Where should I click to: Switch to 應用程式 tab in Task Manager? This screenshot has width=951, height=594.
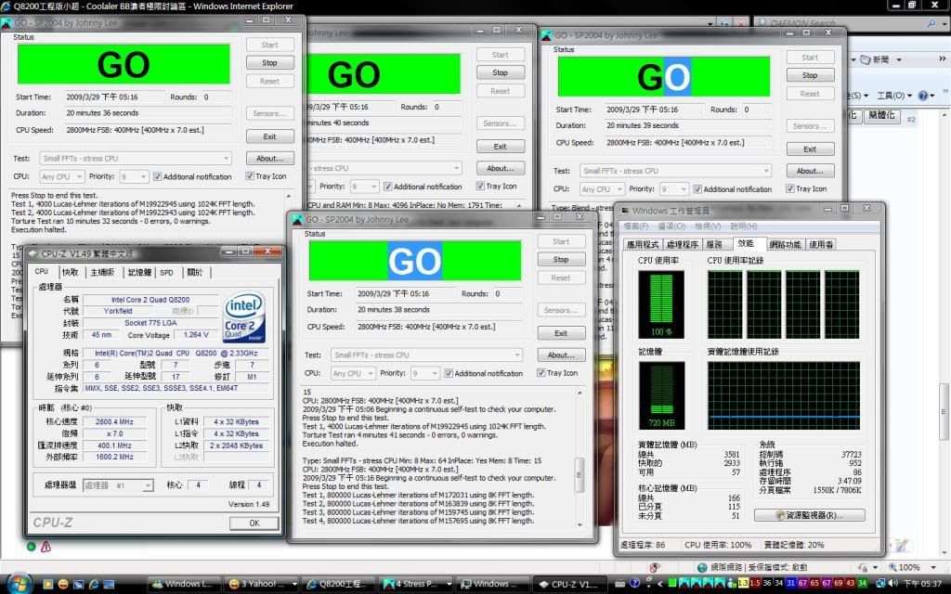click(643, 244)
